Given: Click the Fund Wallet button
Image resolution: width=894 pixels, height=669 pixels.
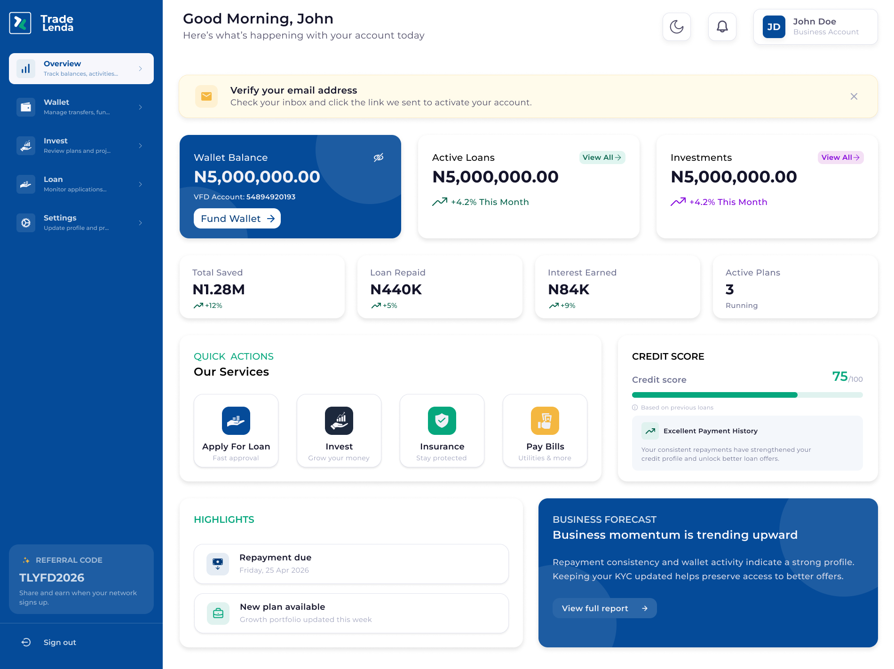Looking at the screenshot, I should pyautogui.click(x=237, y=219).
